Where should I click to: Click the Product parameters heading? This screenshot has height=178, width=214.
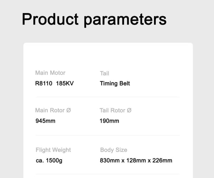point(94,20)
